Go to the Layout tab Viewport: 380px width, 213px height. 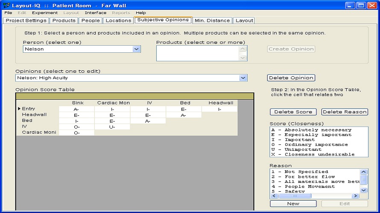[x=244, y=20]
